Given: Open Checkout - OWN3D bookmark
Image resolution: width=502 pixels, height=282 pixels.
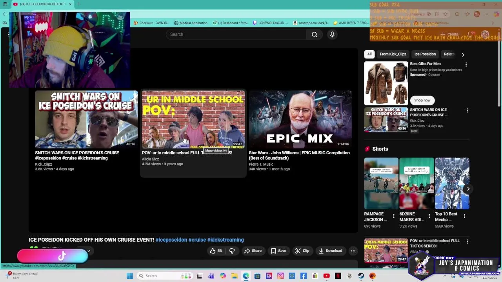Looking at the screenshot, I should coord(152,23).
